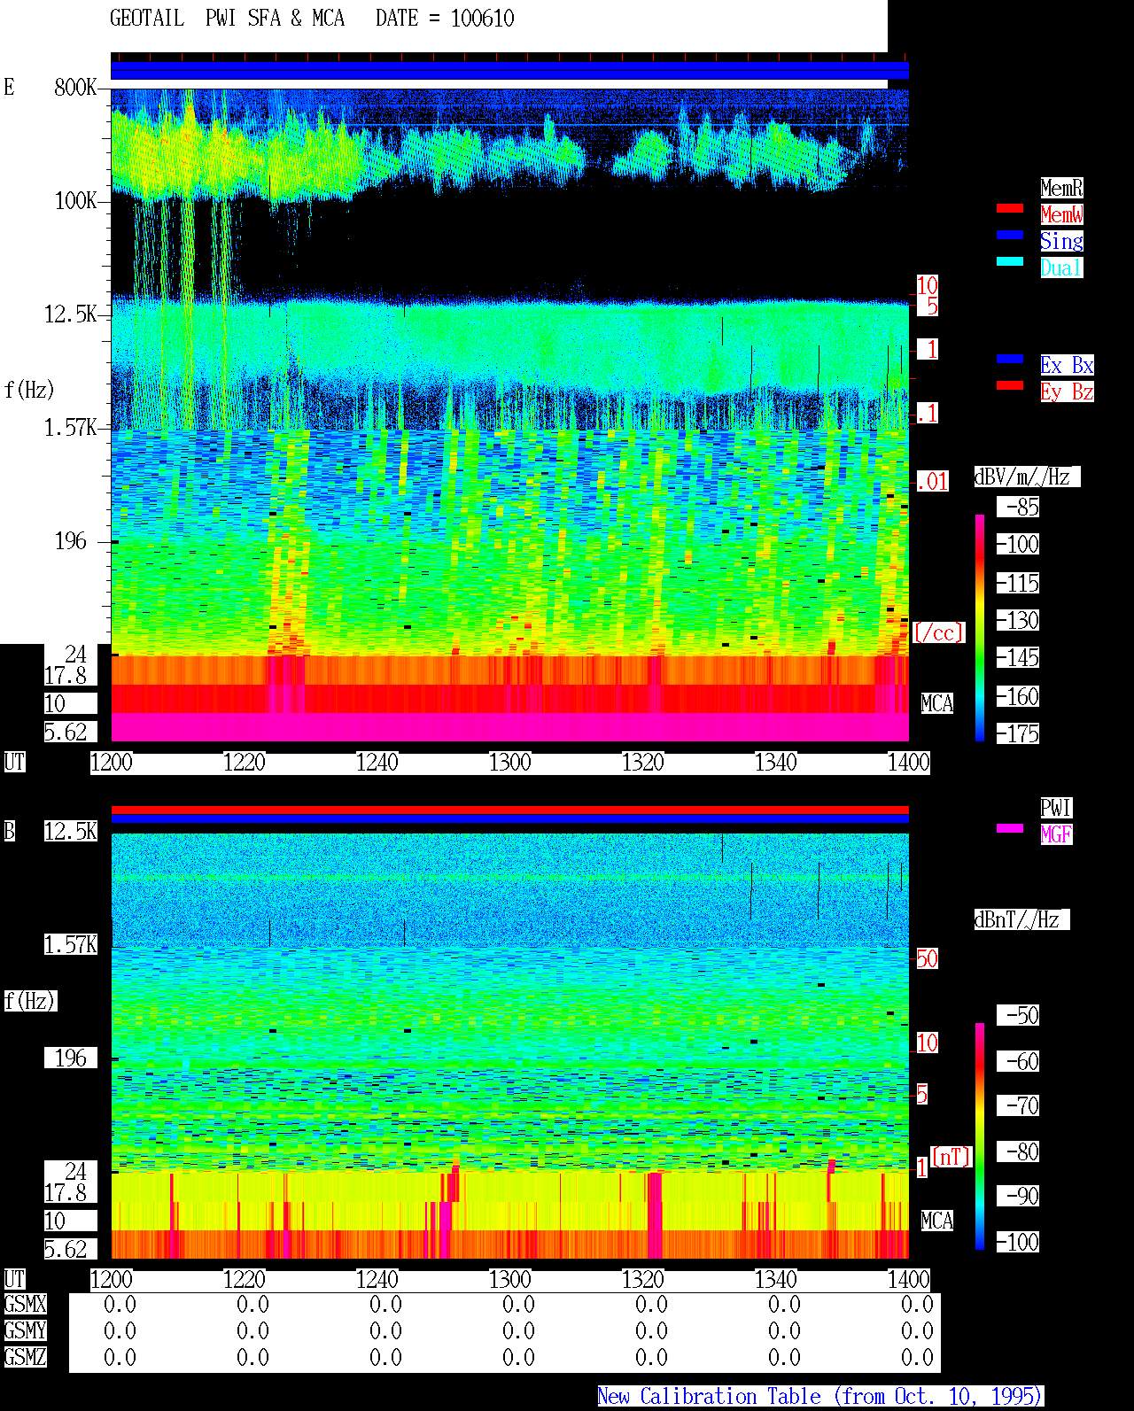The image size is (1134, 1411).
Task: Click the red [nT] magnetic field axis label
Action: [951, 1157]
